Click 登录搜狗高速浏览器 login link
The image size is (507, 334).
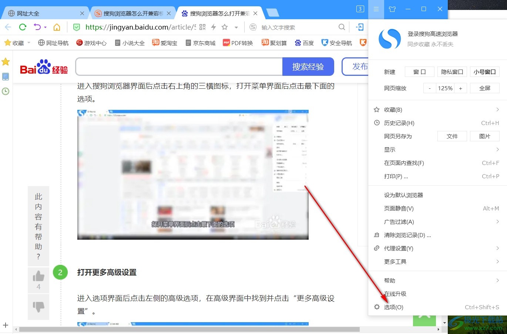coord(433,34)
